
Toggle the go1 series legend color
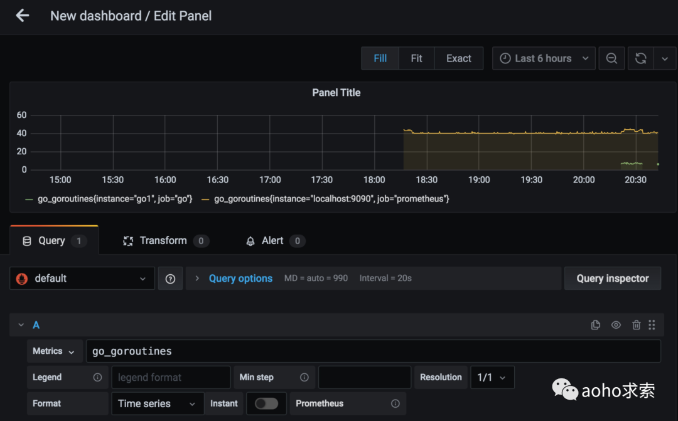tap(29, 200)
